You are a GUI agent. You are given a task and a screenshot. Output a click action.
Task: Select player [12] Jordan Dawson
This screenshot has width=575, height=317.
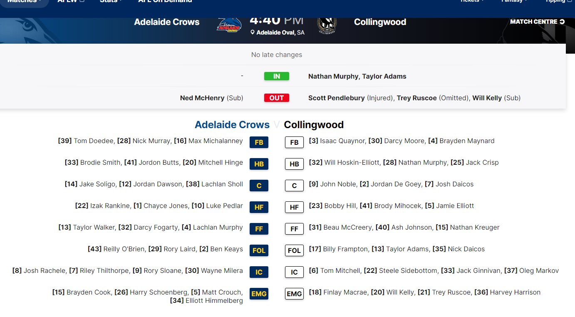click(151, 184)
